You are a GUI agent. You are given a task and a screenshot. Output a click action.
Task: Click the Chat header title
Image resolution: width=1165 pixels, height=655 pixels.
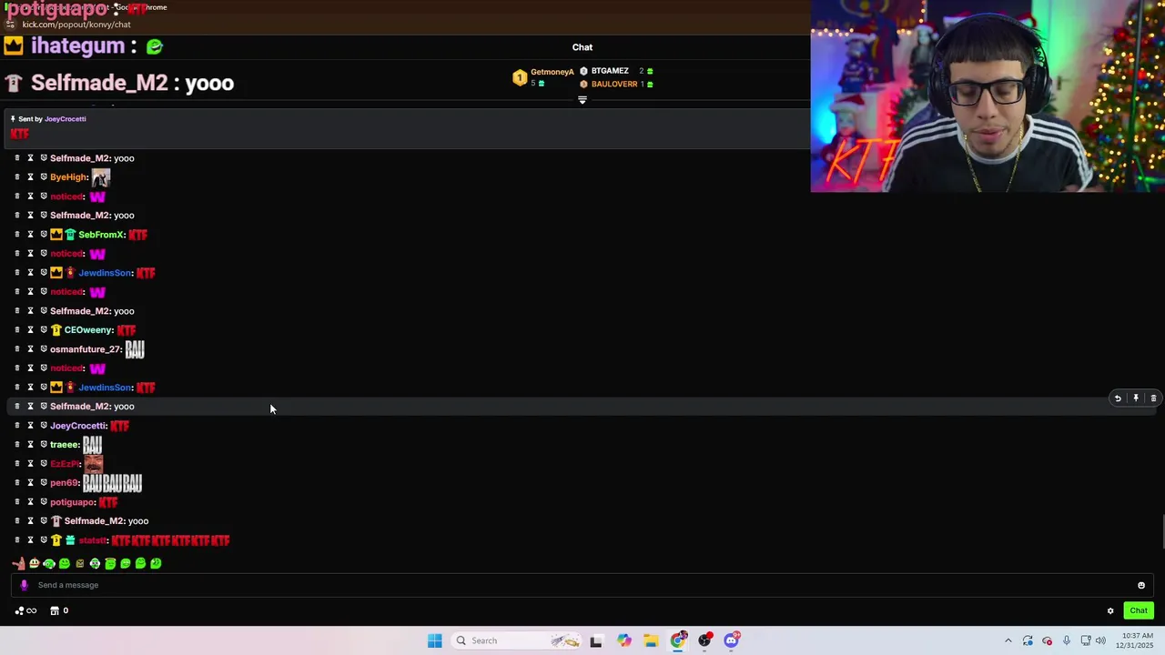tap(582, 47)
